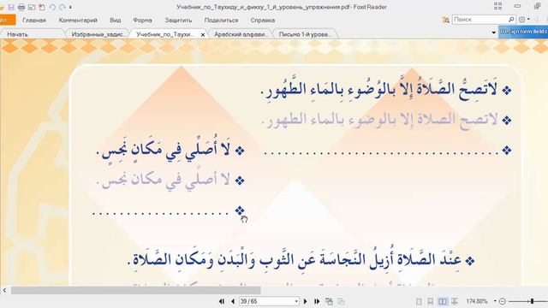548x308 pixels.
Task: Select single page view icon
Action: coord(419,301)
